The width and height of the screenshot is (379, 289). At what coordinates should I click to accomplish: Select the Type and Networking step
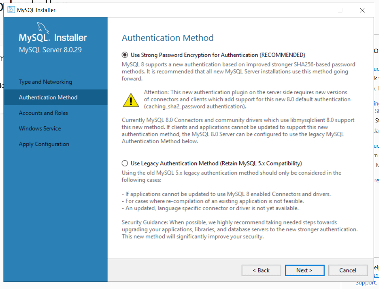pyautogui.click(x=45, y=82)
